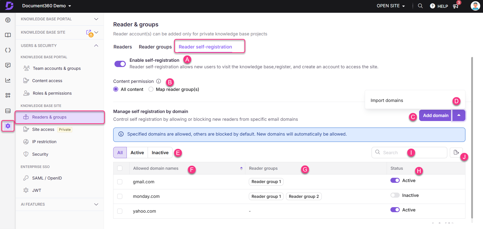Click the Add domain dropdown arrow
The height and width of the screenshot is (229, 483).
click(x=459, y=115)
